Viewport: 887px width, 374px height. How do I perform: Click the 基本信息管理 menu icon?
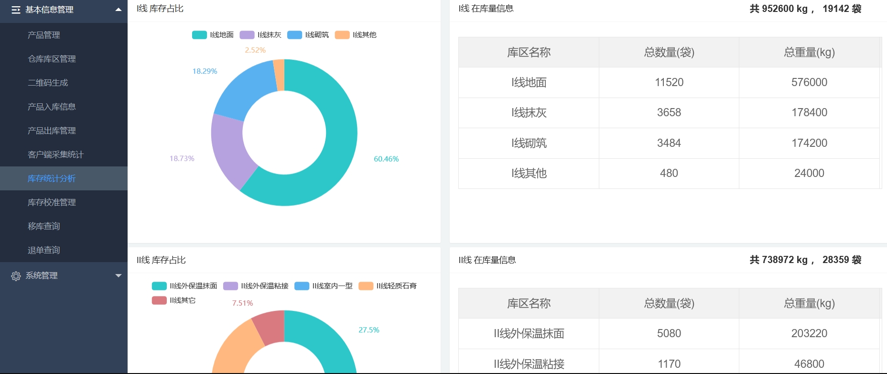click(x=16, y=10)
